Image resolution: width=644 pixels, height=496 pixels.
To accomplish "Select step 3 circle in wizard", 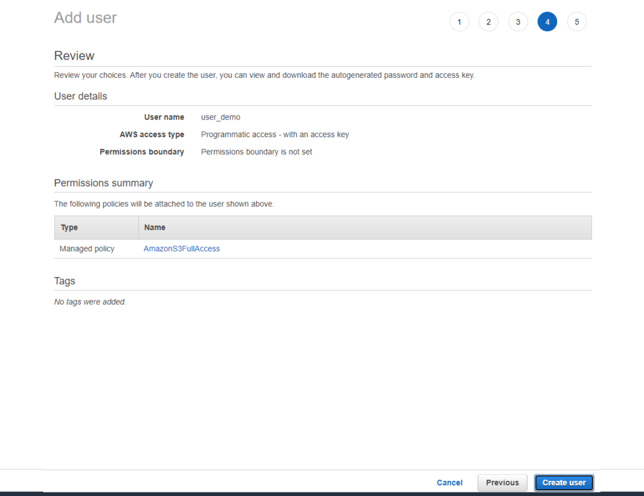I will tap(518, 22).
